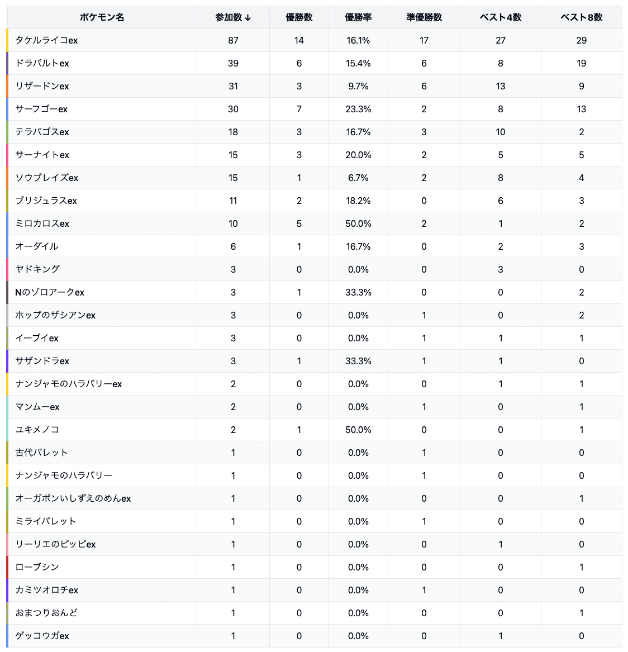The image size is (628, 652).
Task: Click the 87 participation count cell
Action: tap(233, 40)
